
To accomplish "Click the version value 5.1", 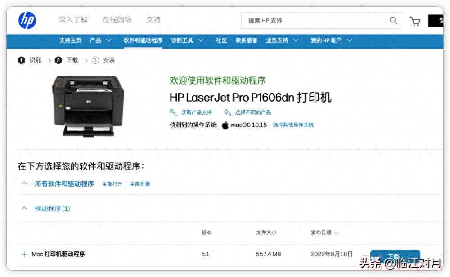I will coord(205,255).
